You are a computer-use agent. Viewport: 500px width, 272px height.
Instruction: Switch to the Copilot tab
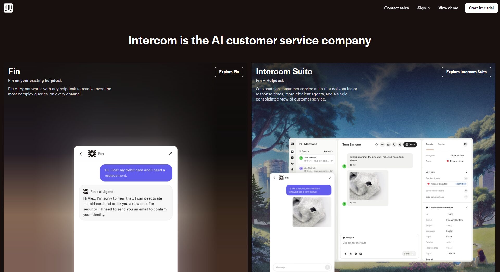point(441,144)
